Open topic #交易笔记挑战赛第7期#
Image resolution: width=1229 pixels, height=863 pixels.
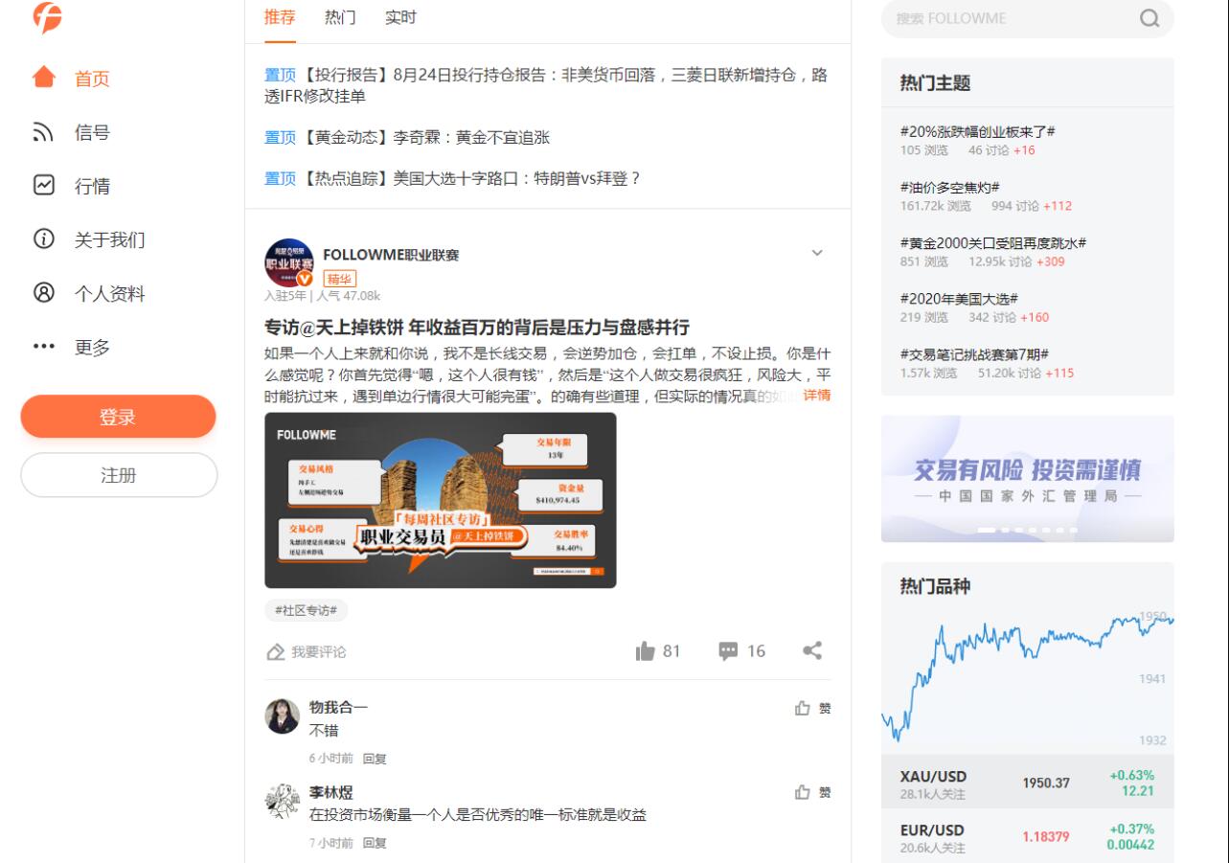tap(975, 353)
